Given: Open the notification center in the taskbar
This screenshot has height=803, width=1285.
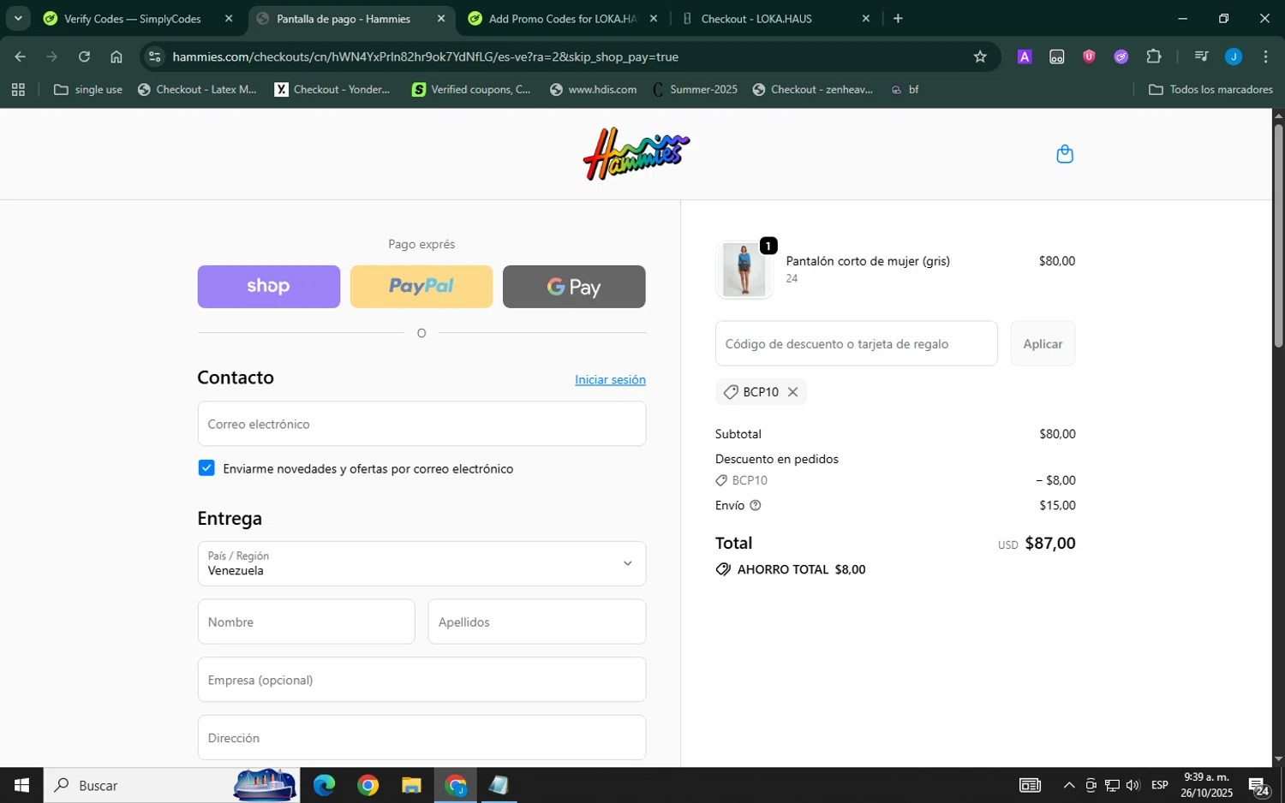Looking at the screenshot, I should tap(1258, 786).
